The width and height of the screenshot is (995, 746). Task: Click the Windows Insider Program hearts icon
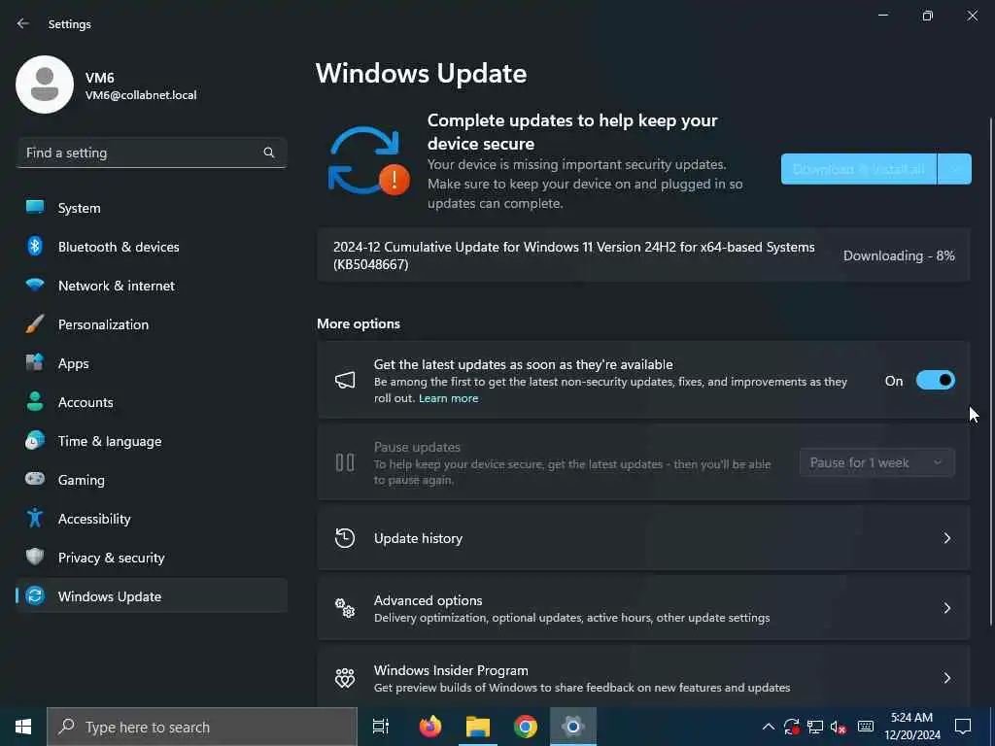pos(345,677)
